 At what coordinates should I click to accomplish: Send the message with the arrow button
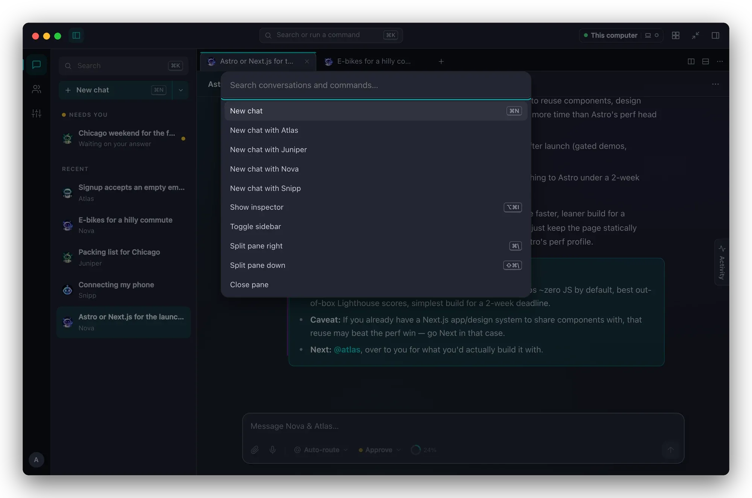[x=670, y=450]
